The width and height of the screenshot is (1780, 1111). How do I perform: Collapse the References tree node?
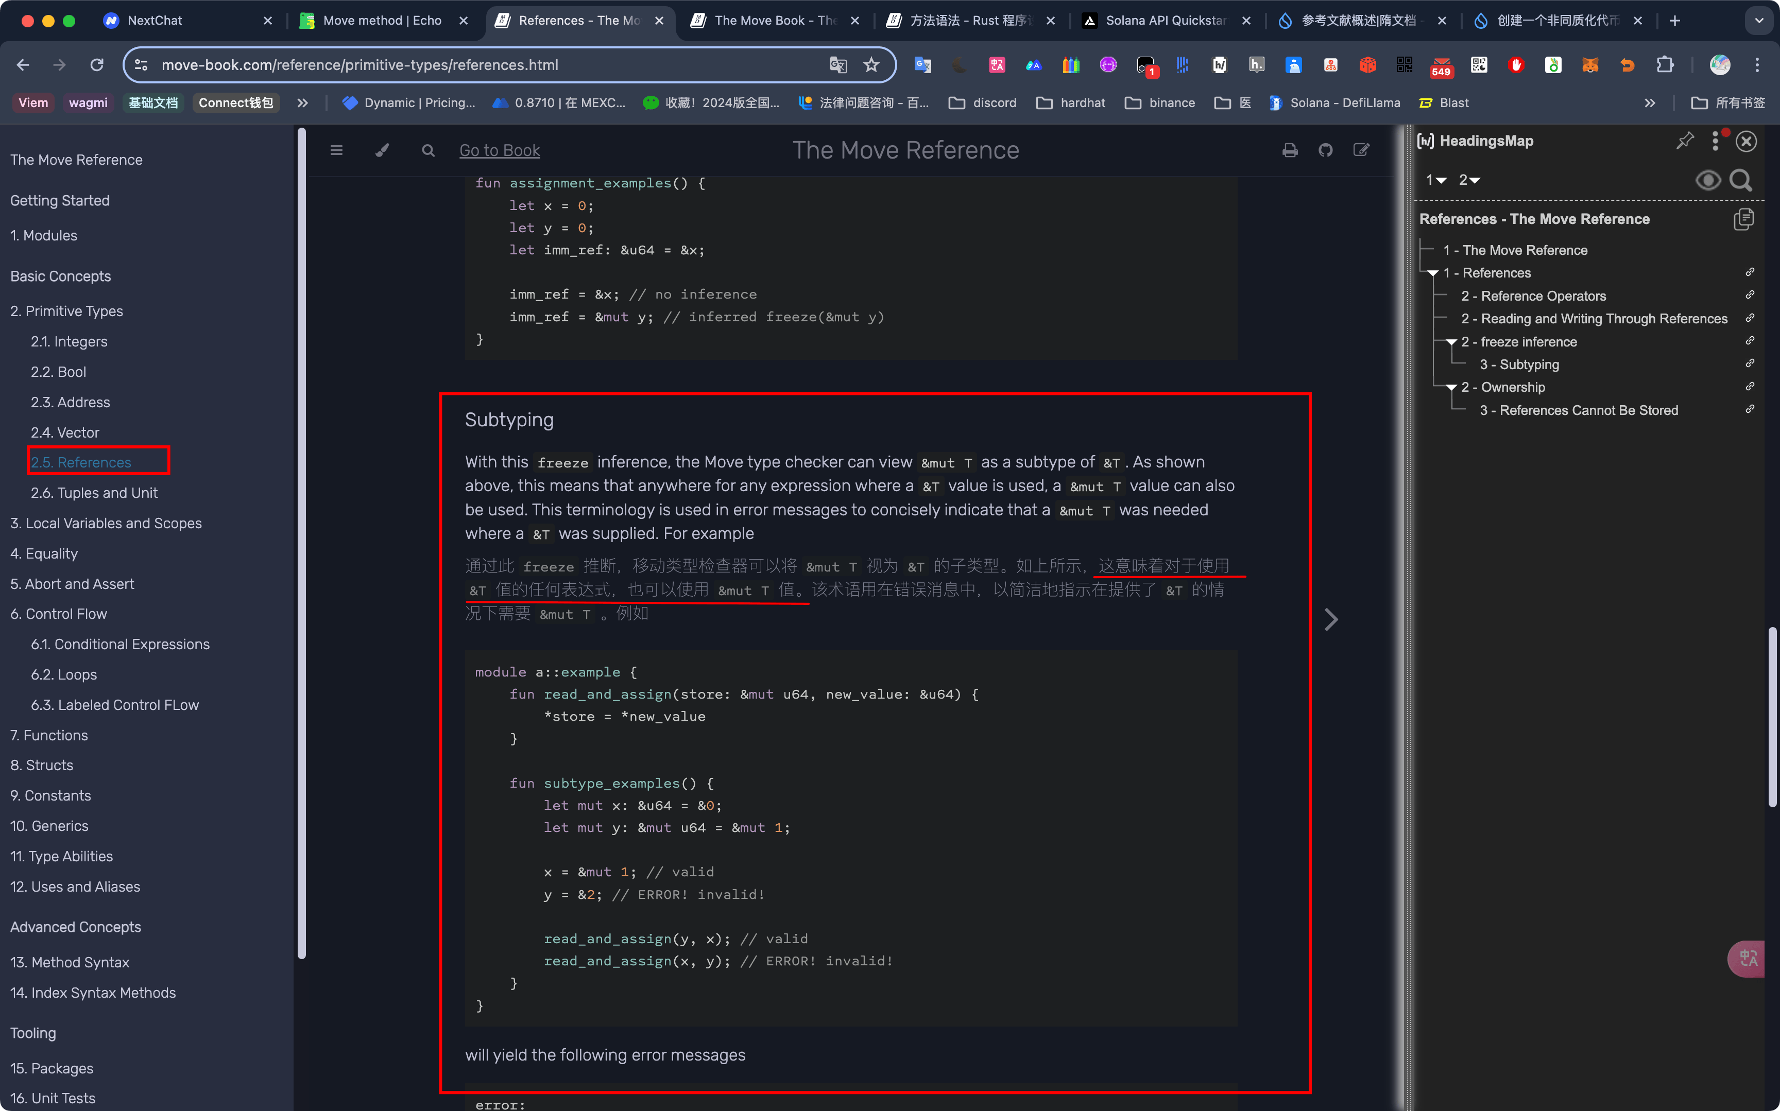point(1432,273)
